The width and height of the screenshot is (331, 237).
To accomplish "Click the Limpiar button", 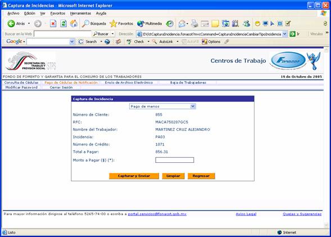I will click(x=173, y=176).
